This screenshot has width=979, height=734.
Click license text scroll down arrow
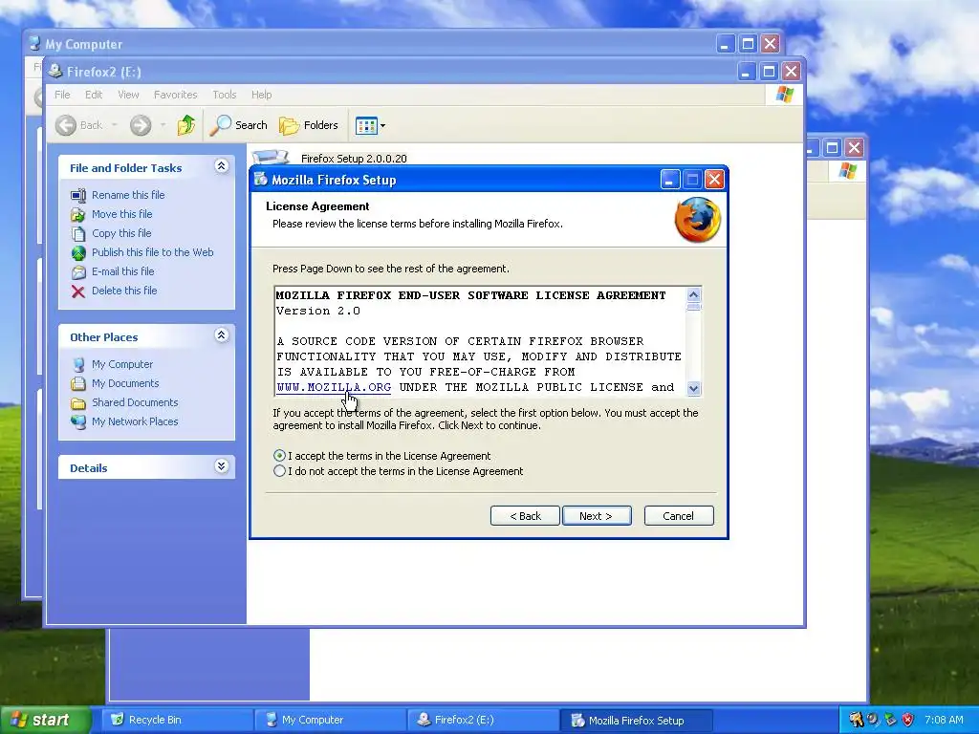tap(693, 388)
